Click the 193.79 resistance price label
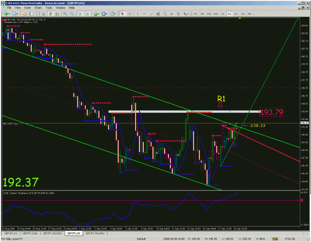 tap(271, 112)
